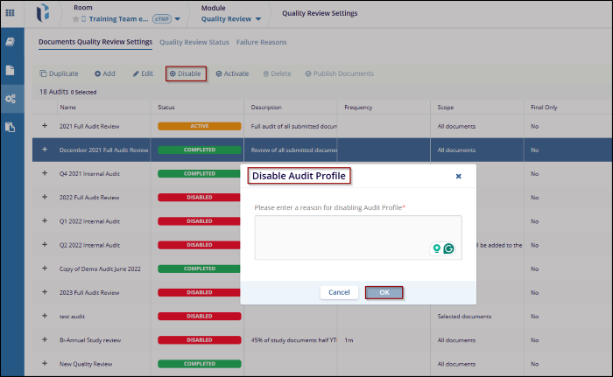Click the favorite star next to room name

click(x=75, y=18)
